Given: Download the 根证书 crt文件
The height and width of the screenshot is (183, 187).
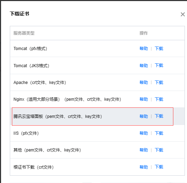Looking at the screenshot, I should pos(159,167).
